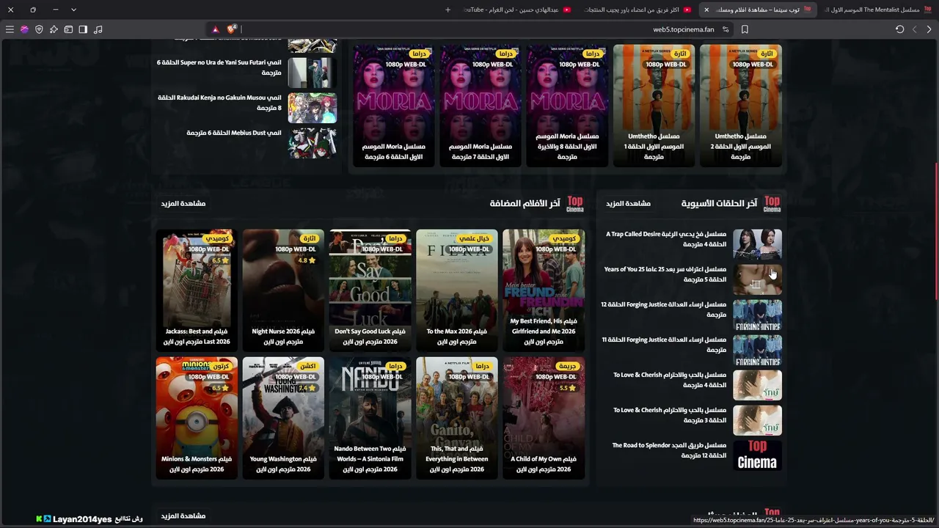Open Don't Say Good Luck movie card

pyautogui.click(x=370, y=290)
